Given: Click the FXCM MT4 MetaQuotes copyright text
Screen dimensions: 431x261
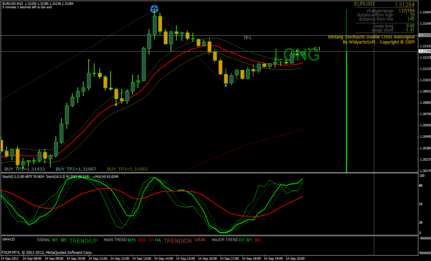Looking at the screenshot, I should pos(47,252).
